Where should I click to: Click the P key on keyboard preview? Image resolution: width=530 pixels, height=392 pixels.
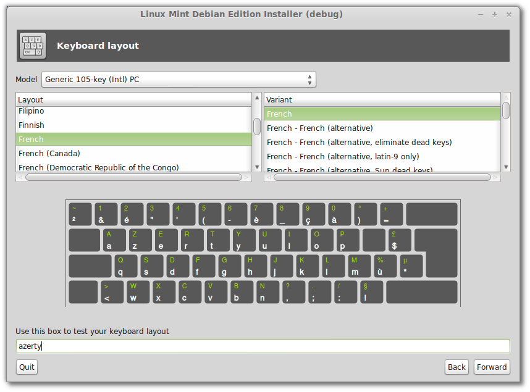point(348,240)
